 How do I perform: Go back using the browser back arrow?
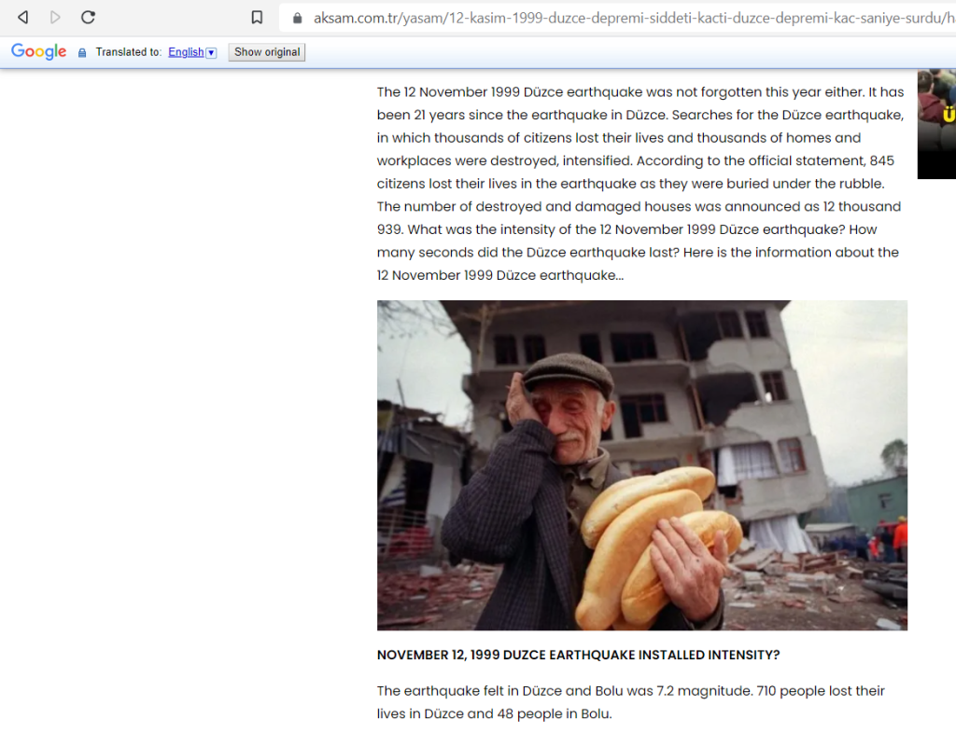coord(23,17)
